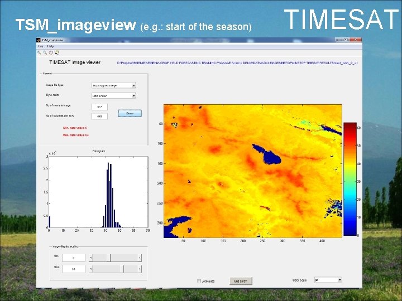402x301 pixels.
Task: Click the No. of columns per row field
Action: click(99, 116)
